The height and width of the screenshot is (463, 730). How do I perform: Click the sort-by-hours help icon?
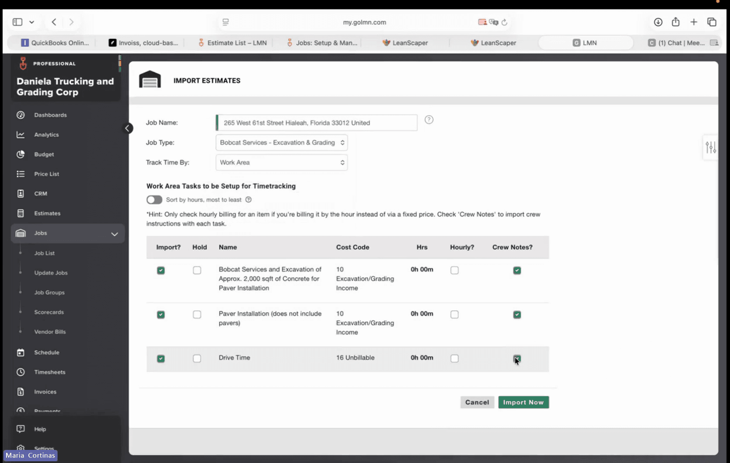(x=249, y=200)
